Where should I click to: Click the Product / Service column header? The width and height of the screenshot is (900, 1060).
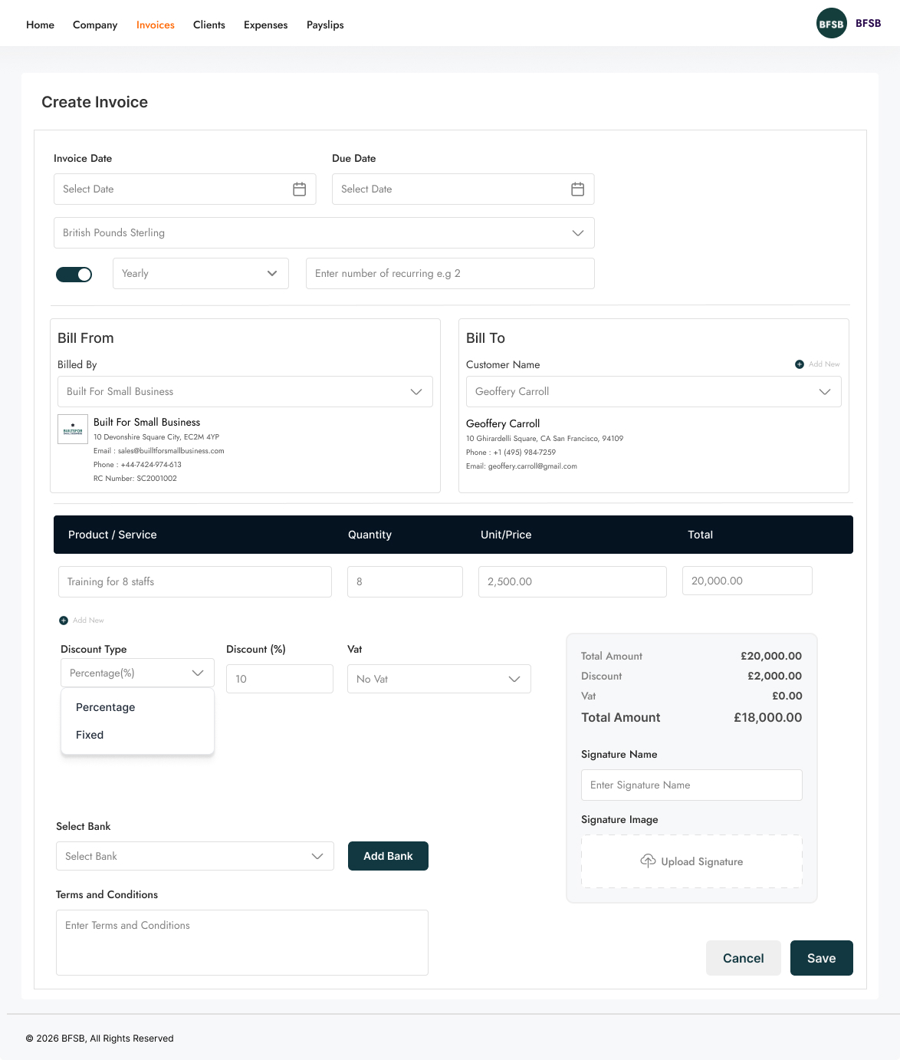tap(113, 535)
